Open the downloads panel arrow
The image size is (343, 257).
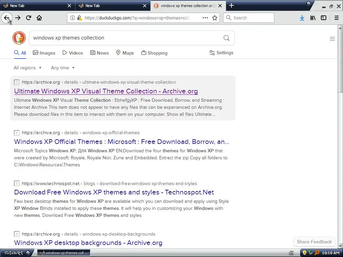pyautogui.click(x=302, y=18)
